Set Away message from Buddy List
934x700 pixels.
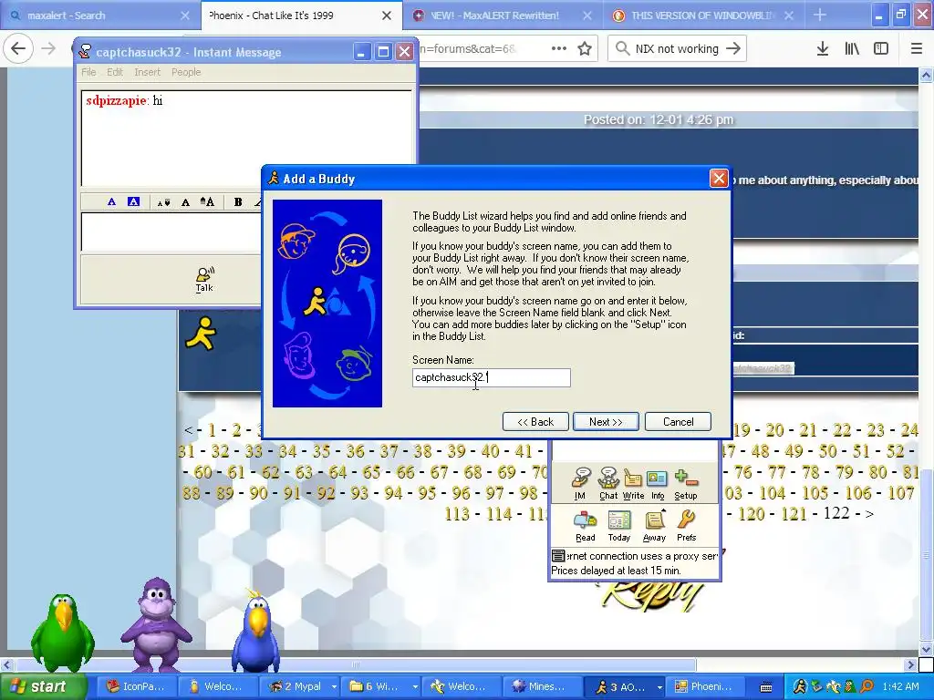[x=654, y=526]
